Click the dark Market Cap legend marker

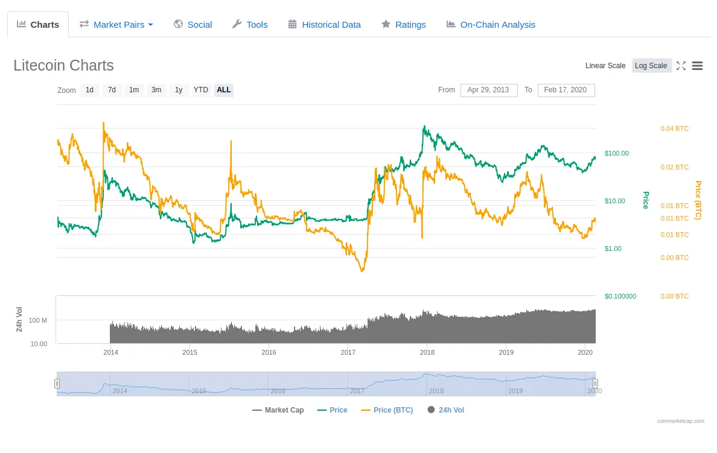257,411
